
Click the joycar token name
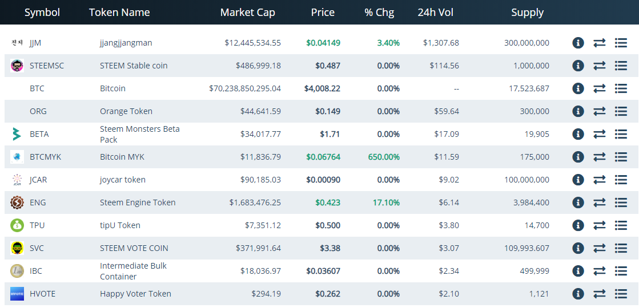[x=123, y=180]
